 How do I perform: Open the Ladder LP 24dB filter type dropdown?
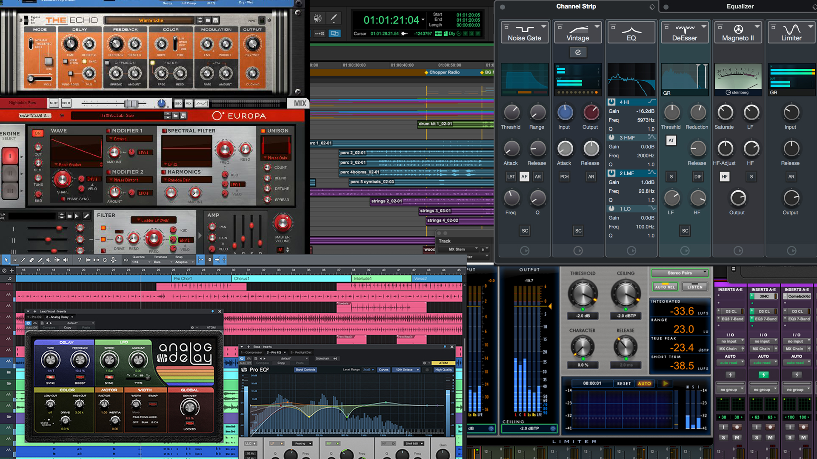[x=153, y=220]
